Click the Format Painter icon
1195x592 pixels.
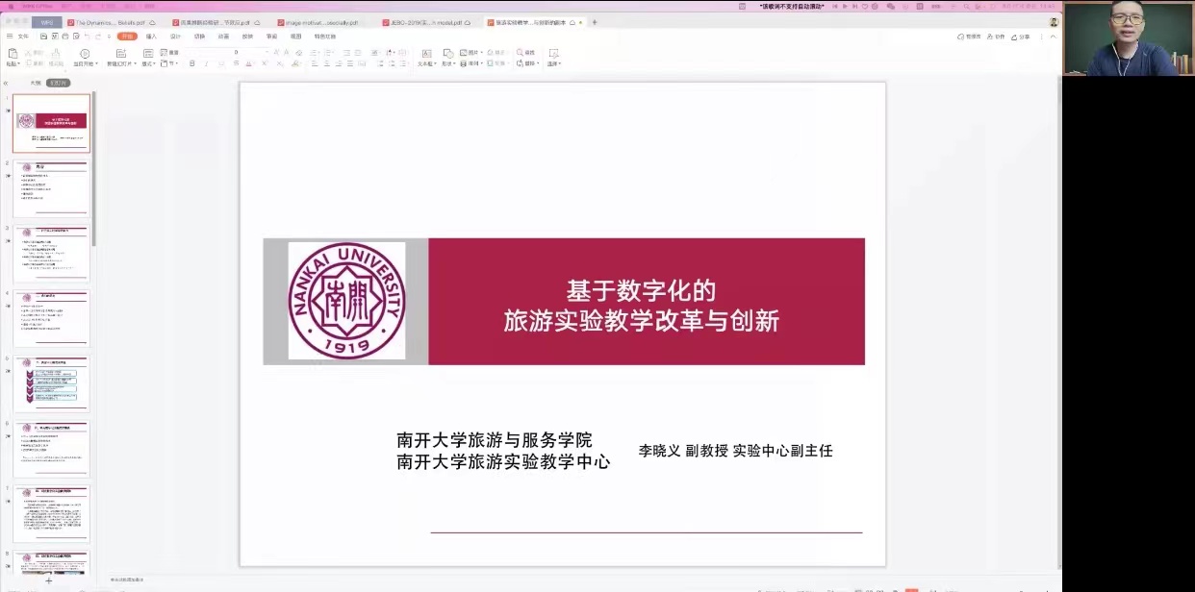click(56, 54)
